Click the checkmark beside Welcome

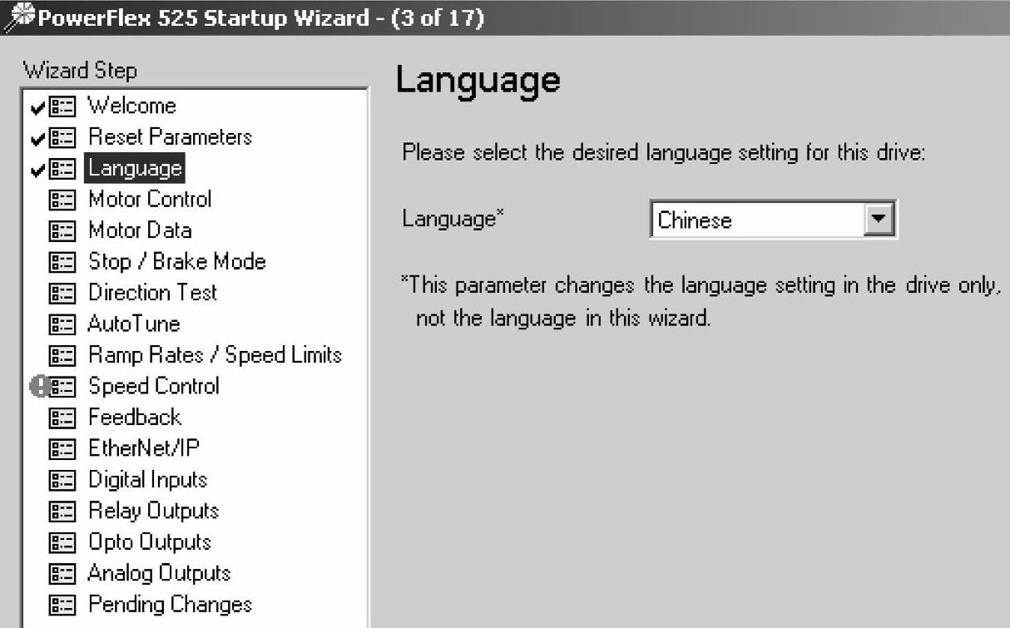37,106
